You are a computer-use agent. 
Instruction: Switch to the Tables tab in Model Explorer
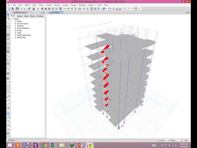[26, 16]
